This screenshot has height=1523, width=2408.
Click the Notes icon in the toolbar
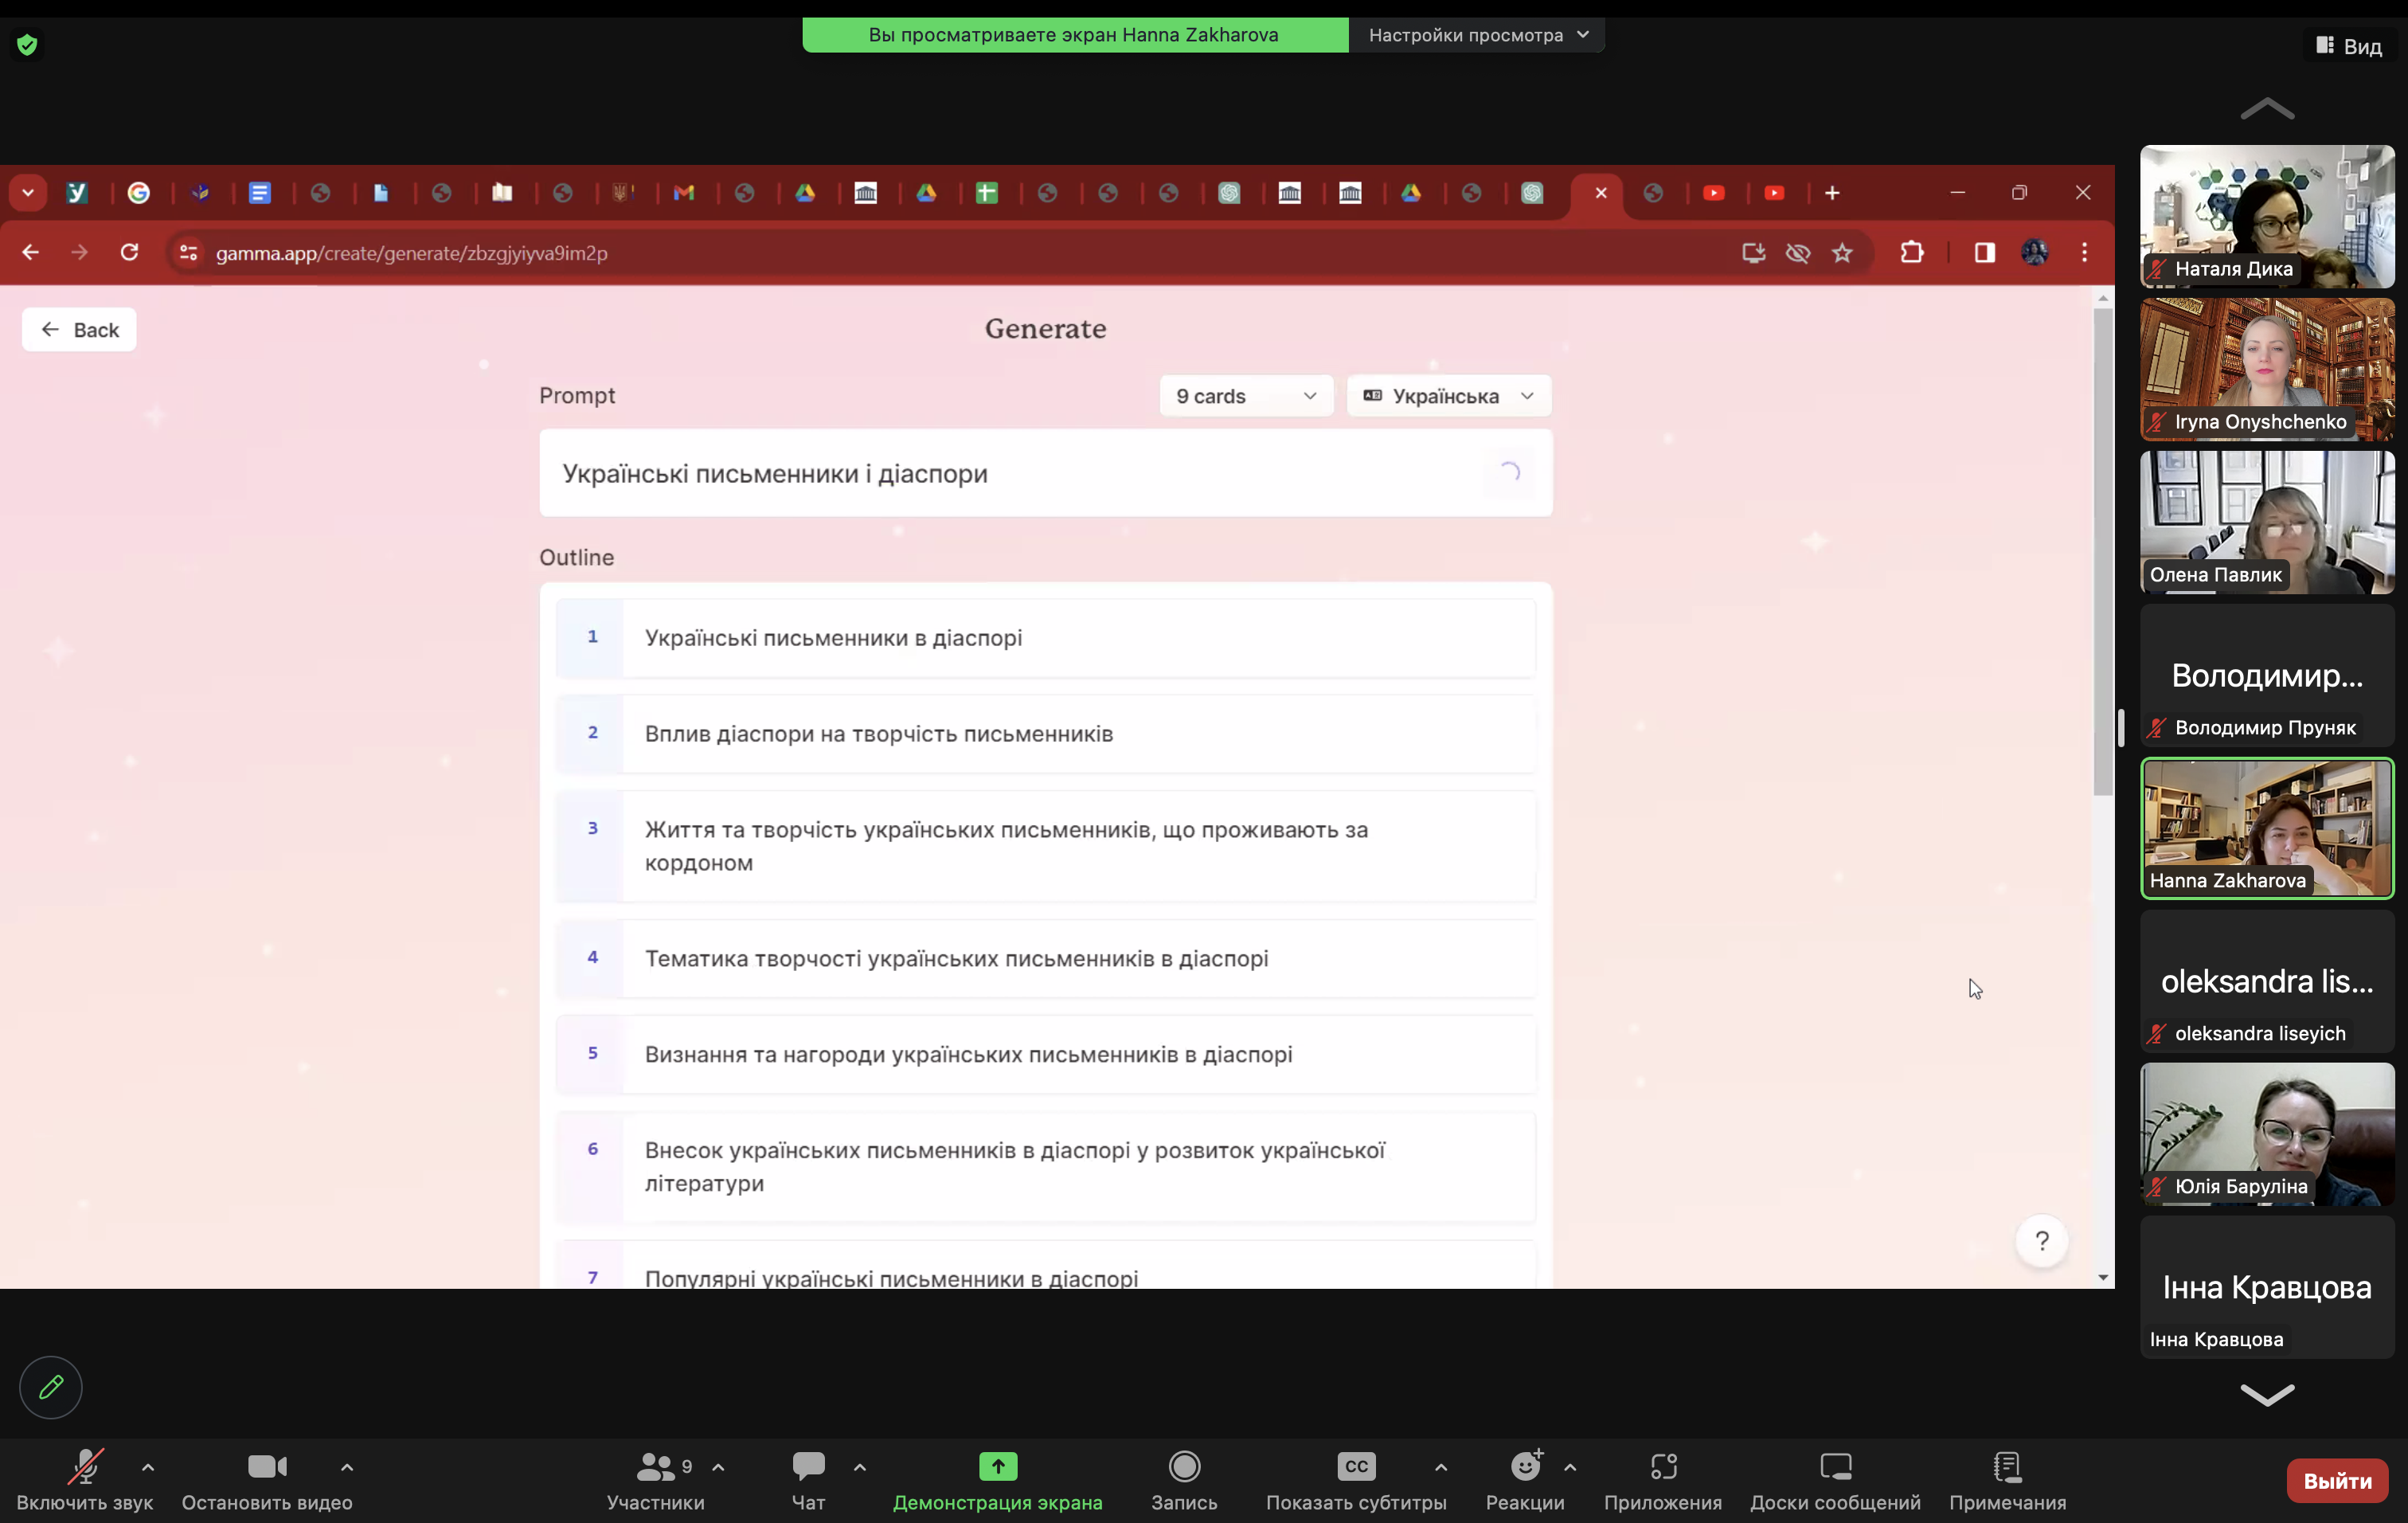2007,1467
